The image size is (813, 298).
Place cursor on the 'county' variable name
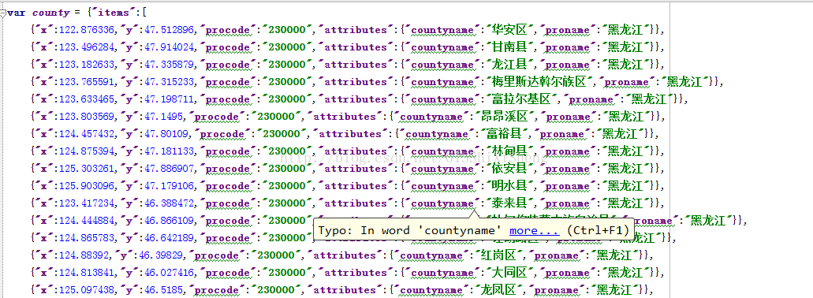50,13
